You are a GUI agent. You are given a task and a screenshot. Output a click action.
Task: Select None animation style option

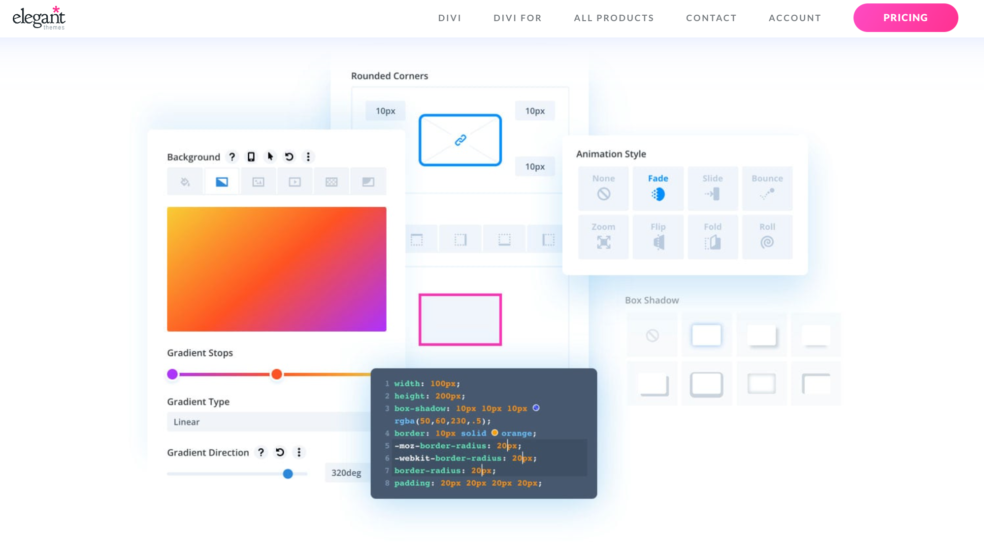pos(603,188)
